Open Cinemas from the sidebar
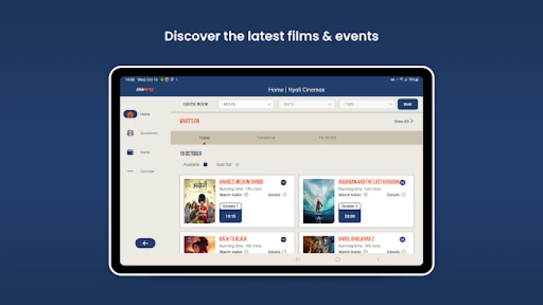This screenshot has width=543, height=305. (x=130, y=172)
